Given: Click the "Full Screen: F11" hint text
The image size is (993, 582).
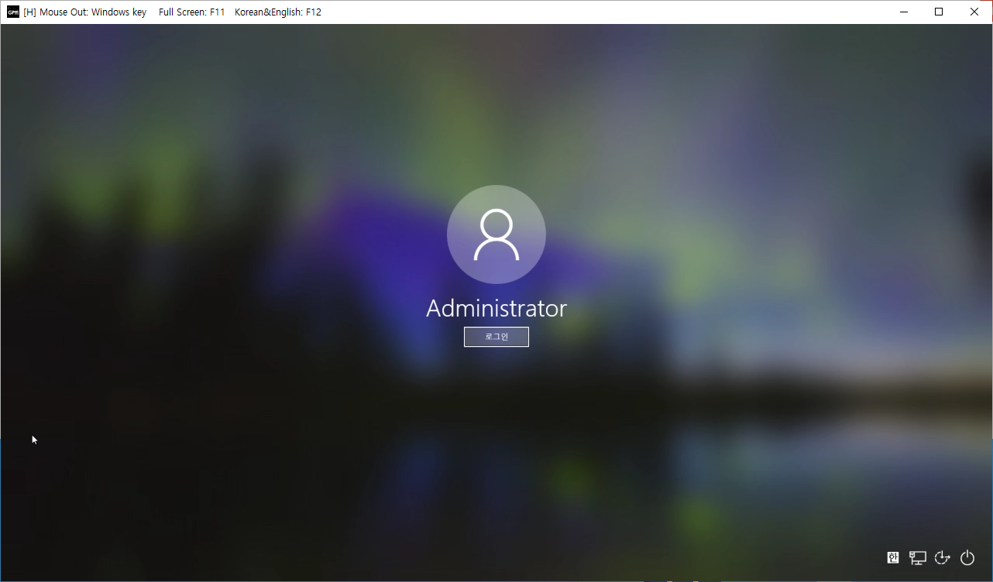Looking at the screenshot, I should [x=191, y=12].
